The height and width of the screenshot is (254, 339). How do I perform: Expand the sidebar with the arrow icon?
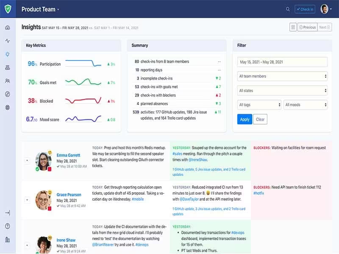[x=8, y=213]
